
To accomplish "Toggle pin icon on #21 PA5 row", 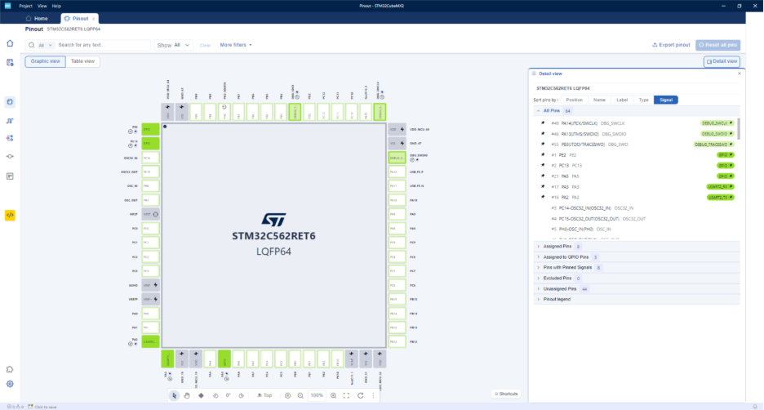I will click(x=543, y=176).
